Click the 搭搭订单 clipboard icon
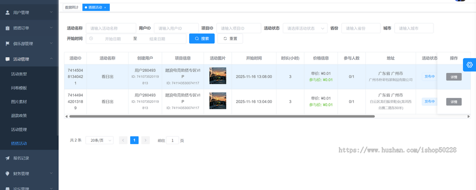This screenshot has height=190, width=476. pos(8,28)
